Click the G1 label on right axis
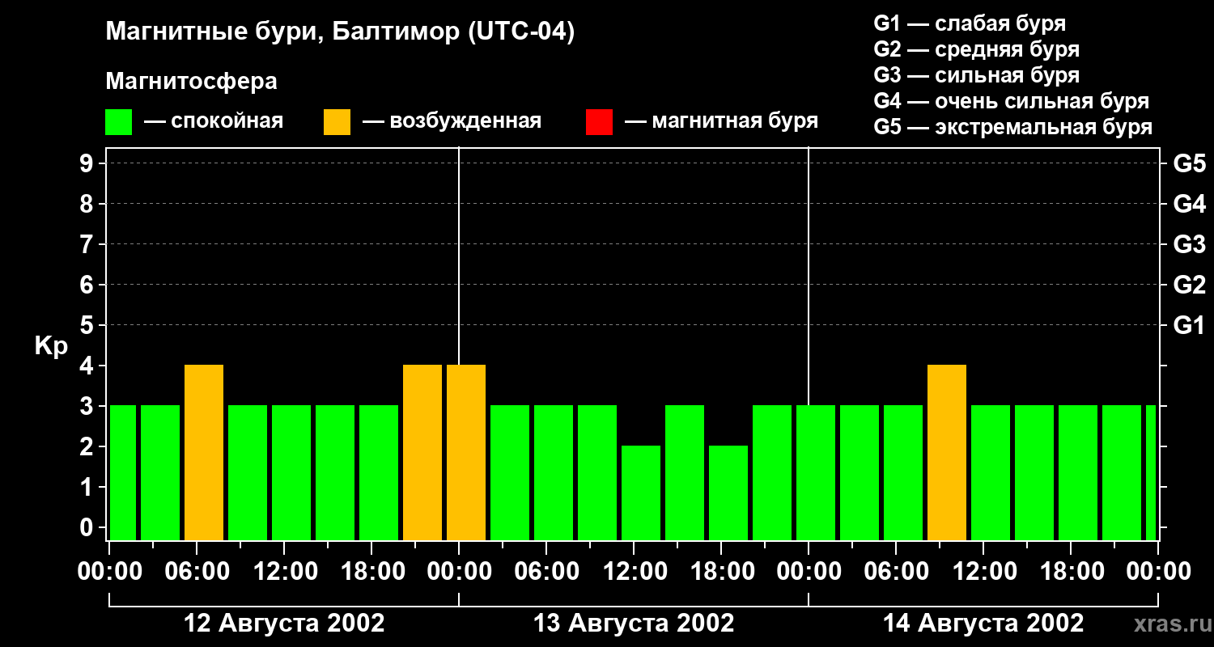1214x647 pixels. [x=1189, y=325]
